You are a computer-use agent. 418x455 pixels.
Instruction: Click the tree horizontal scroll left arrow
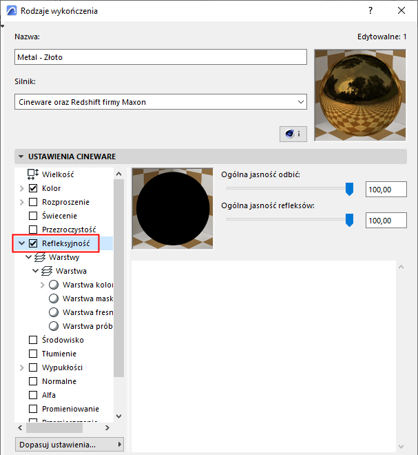[20, 427]
